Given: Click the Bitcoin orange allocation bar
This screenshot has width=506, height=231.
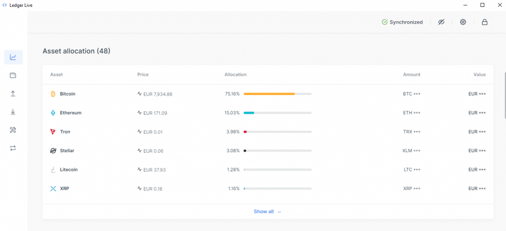Looking at the screenshot, I should pyautogui.click(x=269, y=94).
